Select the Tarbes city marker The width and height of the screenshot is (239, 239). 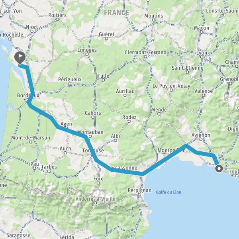pyautogui.click(x=49, y=171)
